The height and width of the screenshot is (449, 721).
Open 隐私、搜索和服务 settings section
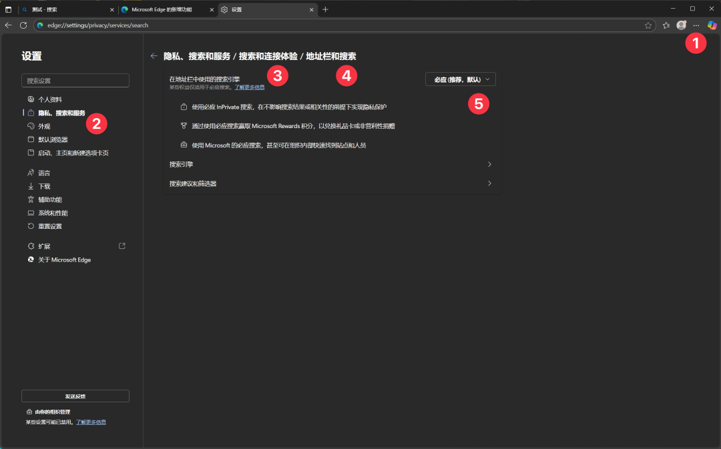[61, 113]
